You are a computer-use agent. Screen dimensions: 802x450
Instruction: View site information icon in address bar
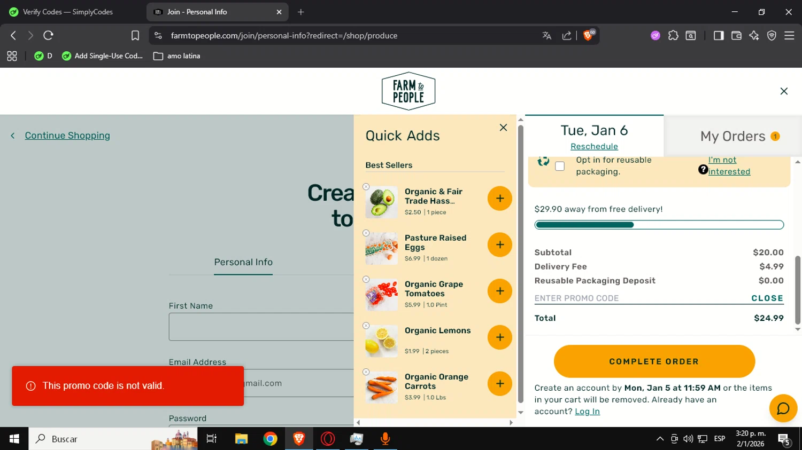158,36
